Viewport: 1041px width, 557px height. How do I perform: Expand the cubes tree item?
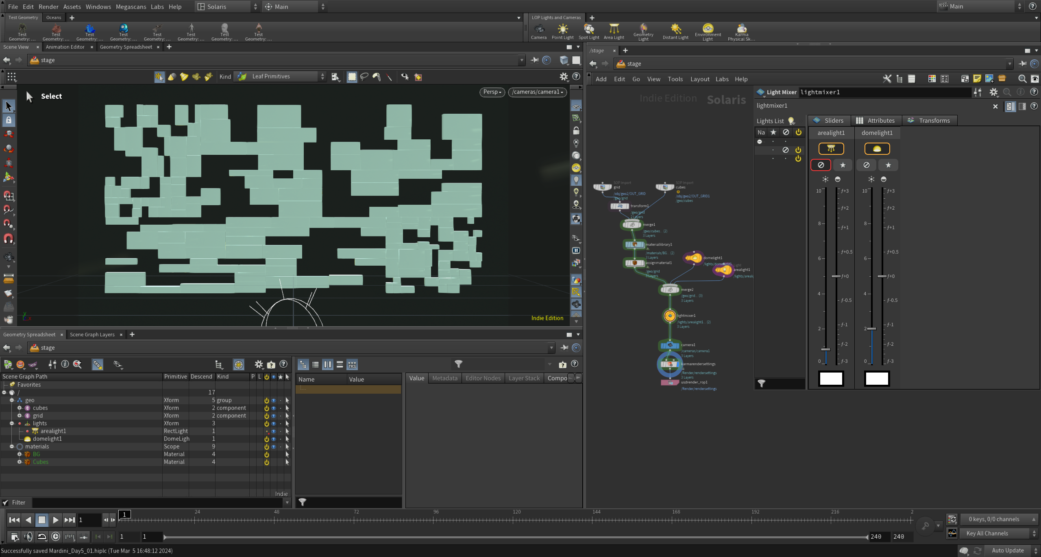click(x=20, y=408)
